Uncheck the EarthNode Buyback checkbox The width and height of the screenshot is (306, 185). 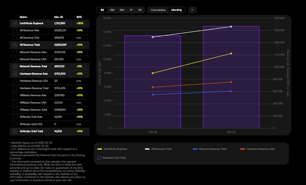pyautogui.click(x=15, y=23)
